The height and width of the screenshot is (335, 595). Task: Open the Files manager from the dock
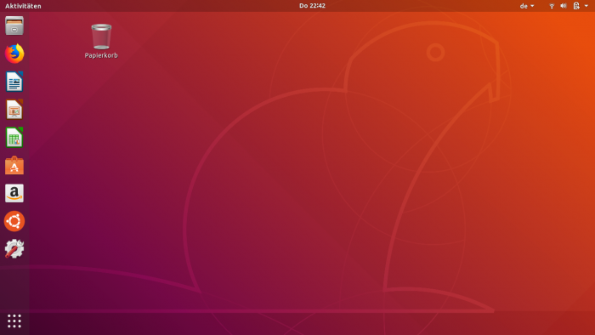coord(14,26)
